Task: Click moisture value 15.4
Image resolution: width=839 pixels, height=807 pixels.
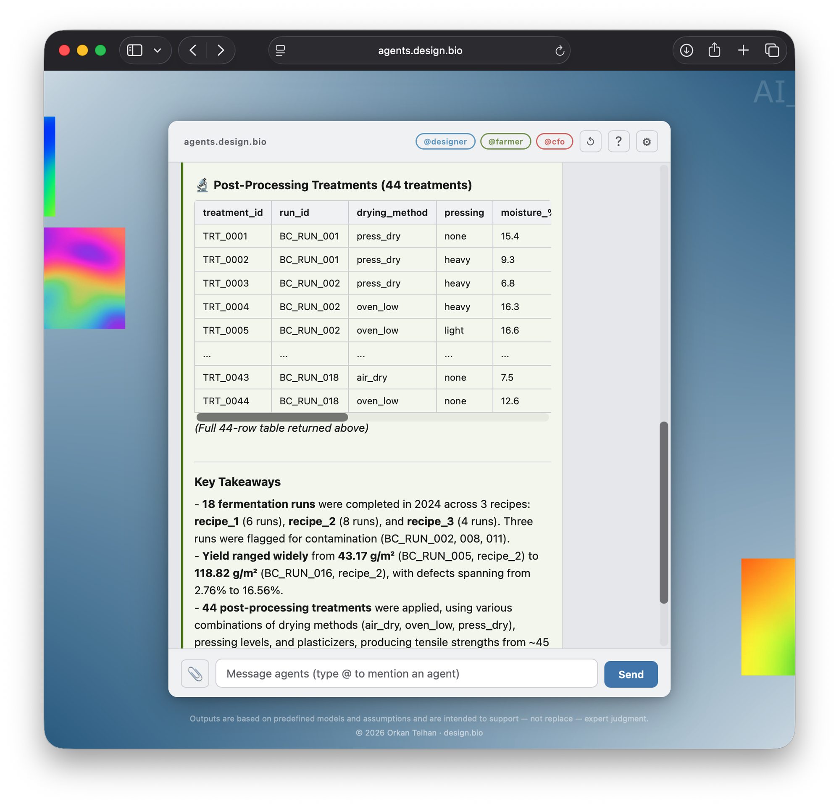Action: (522, 236)
